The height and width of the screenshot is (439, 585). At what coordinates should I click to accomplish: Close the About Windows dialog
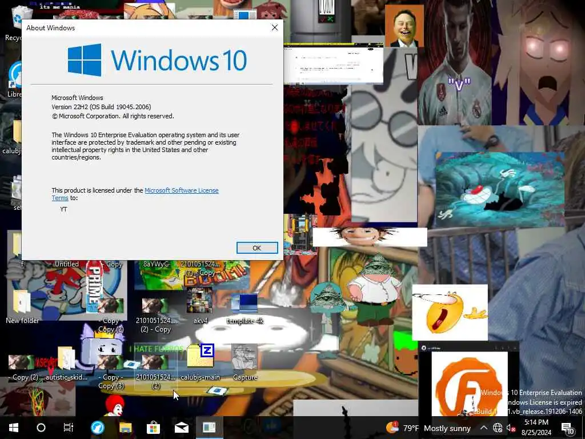point(275,27)
